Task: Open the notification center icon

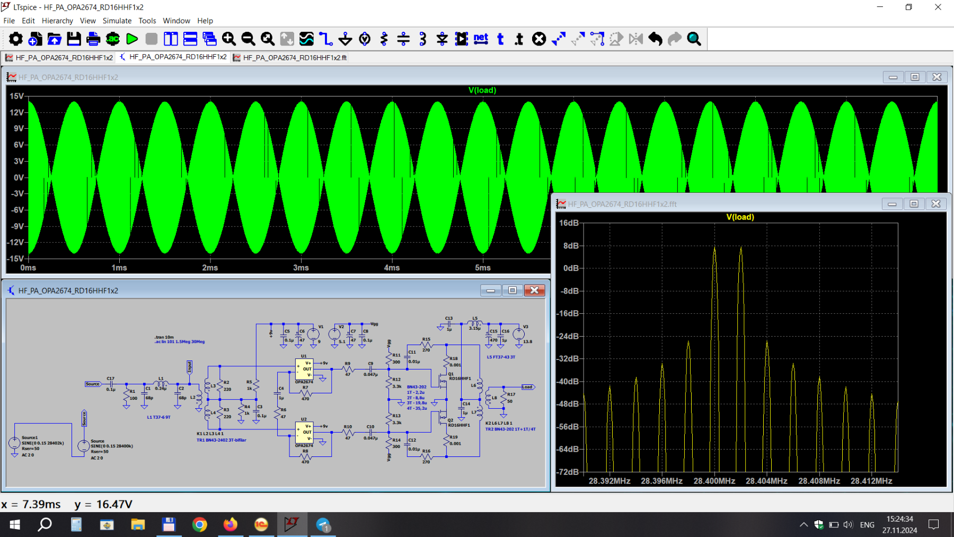Action: [x=934, y=525]
